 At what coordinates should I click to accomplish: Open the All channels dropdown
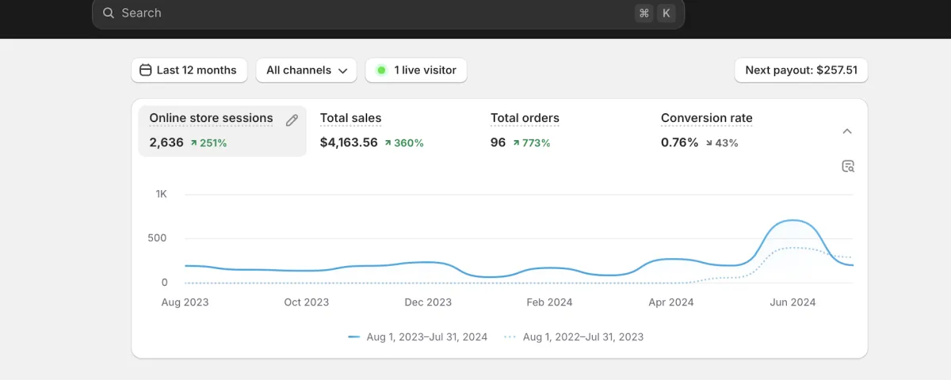(306, 70)
